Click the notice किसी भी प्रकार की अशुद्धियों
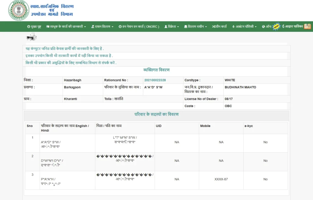The height and width of the screenshot is (200, 313). pos(71,63)
